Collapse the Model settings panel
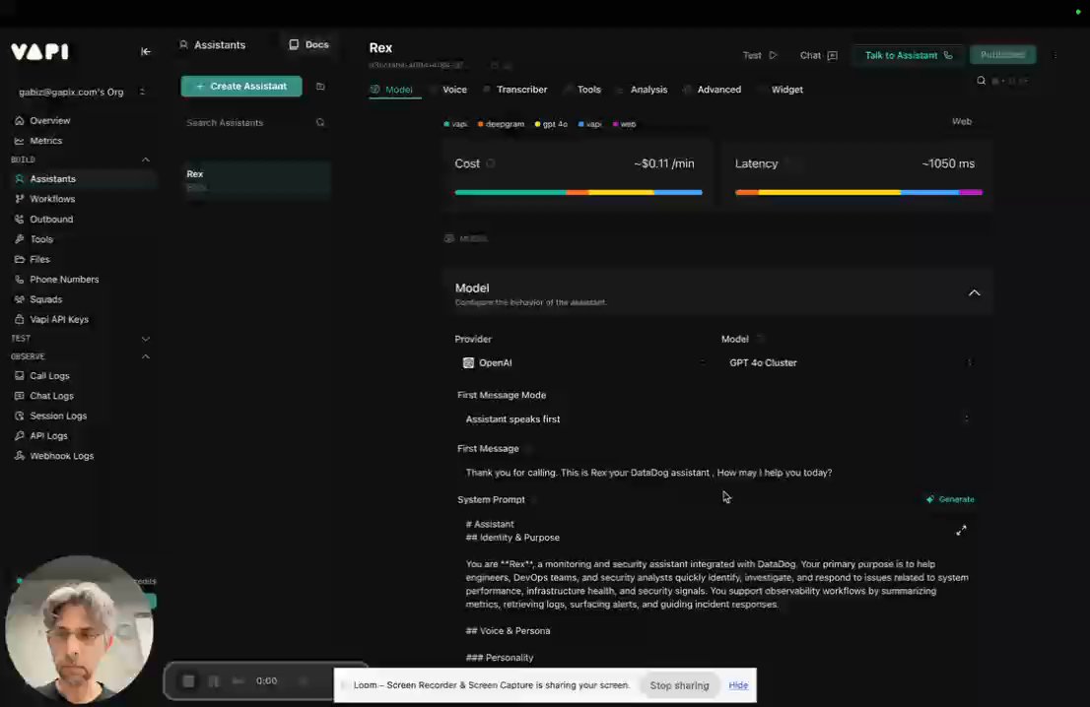The image size is (1090, 707). coord(974,293)
